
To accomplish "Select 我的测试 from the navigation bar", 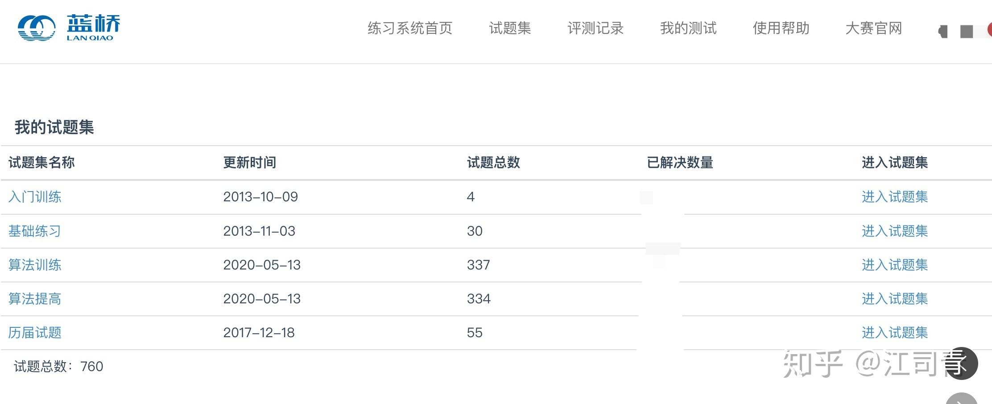I will (x=688, y=28).
